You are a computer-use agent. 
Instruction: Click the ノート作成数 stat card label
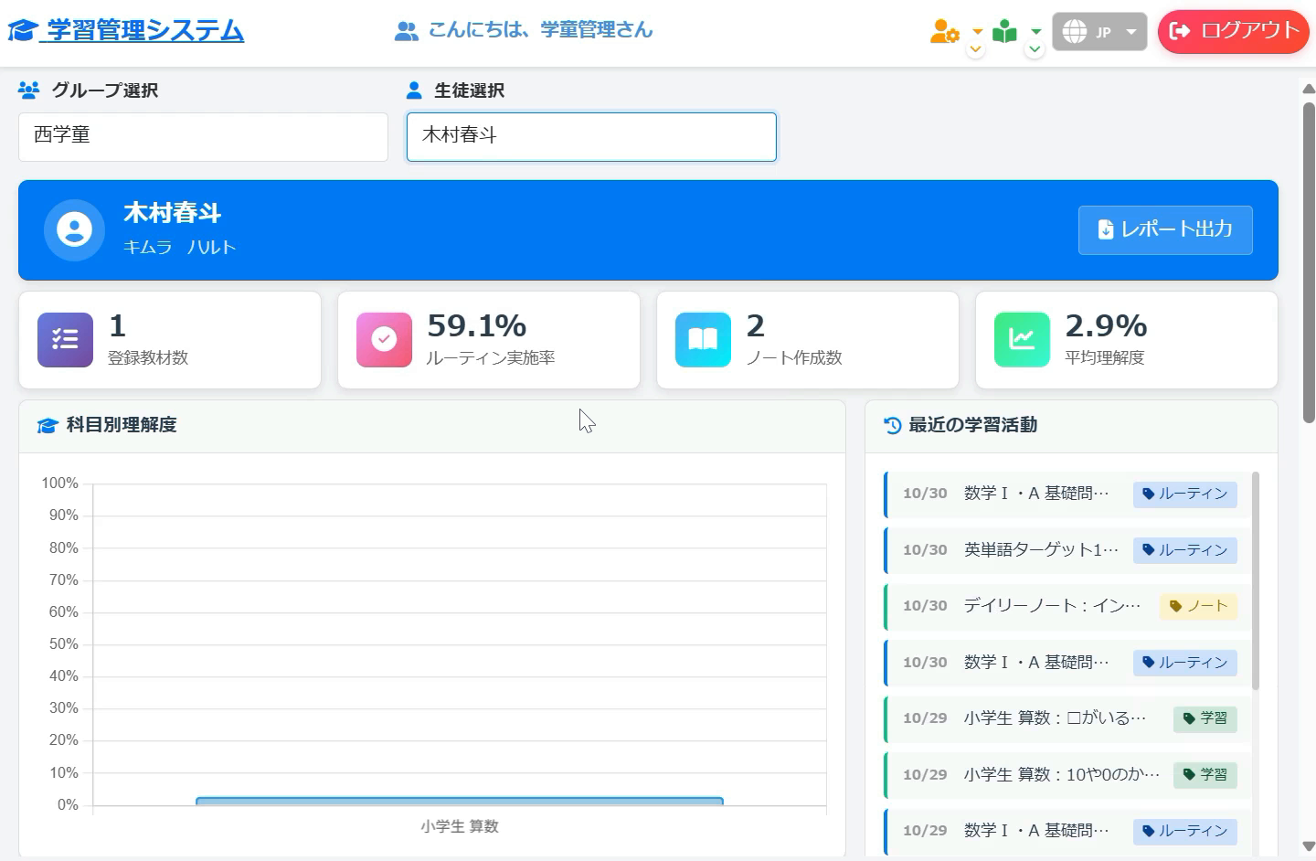tap(793, 357)
